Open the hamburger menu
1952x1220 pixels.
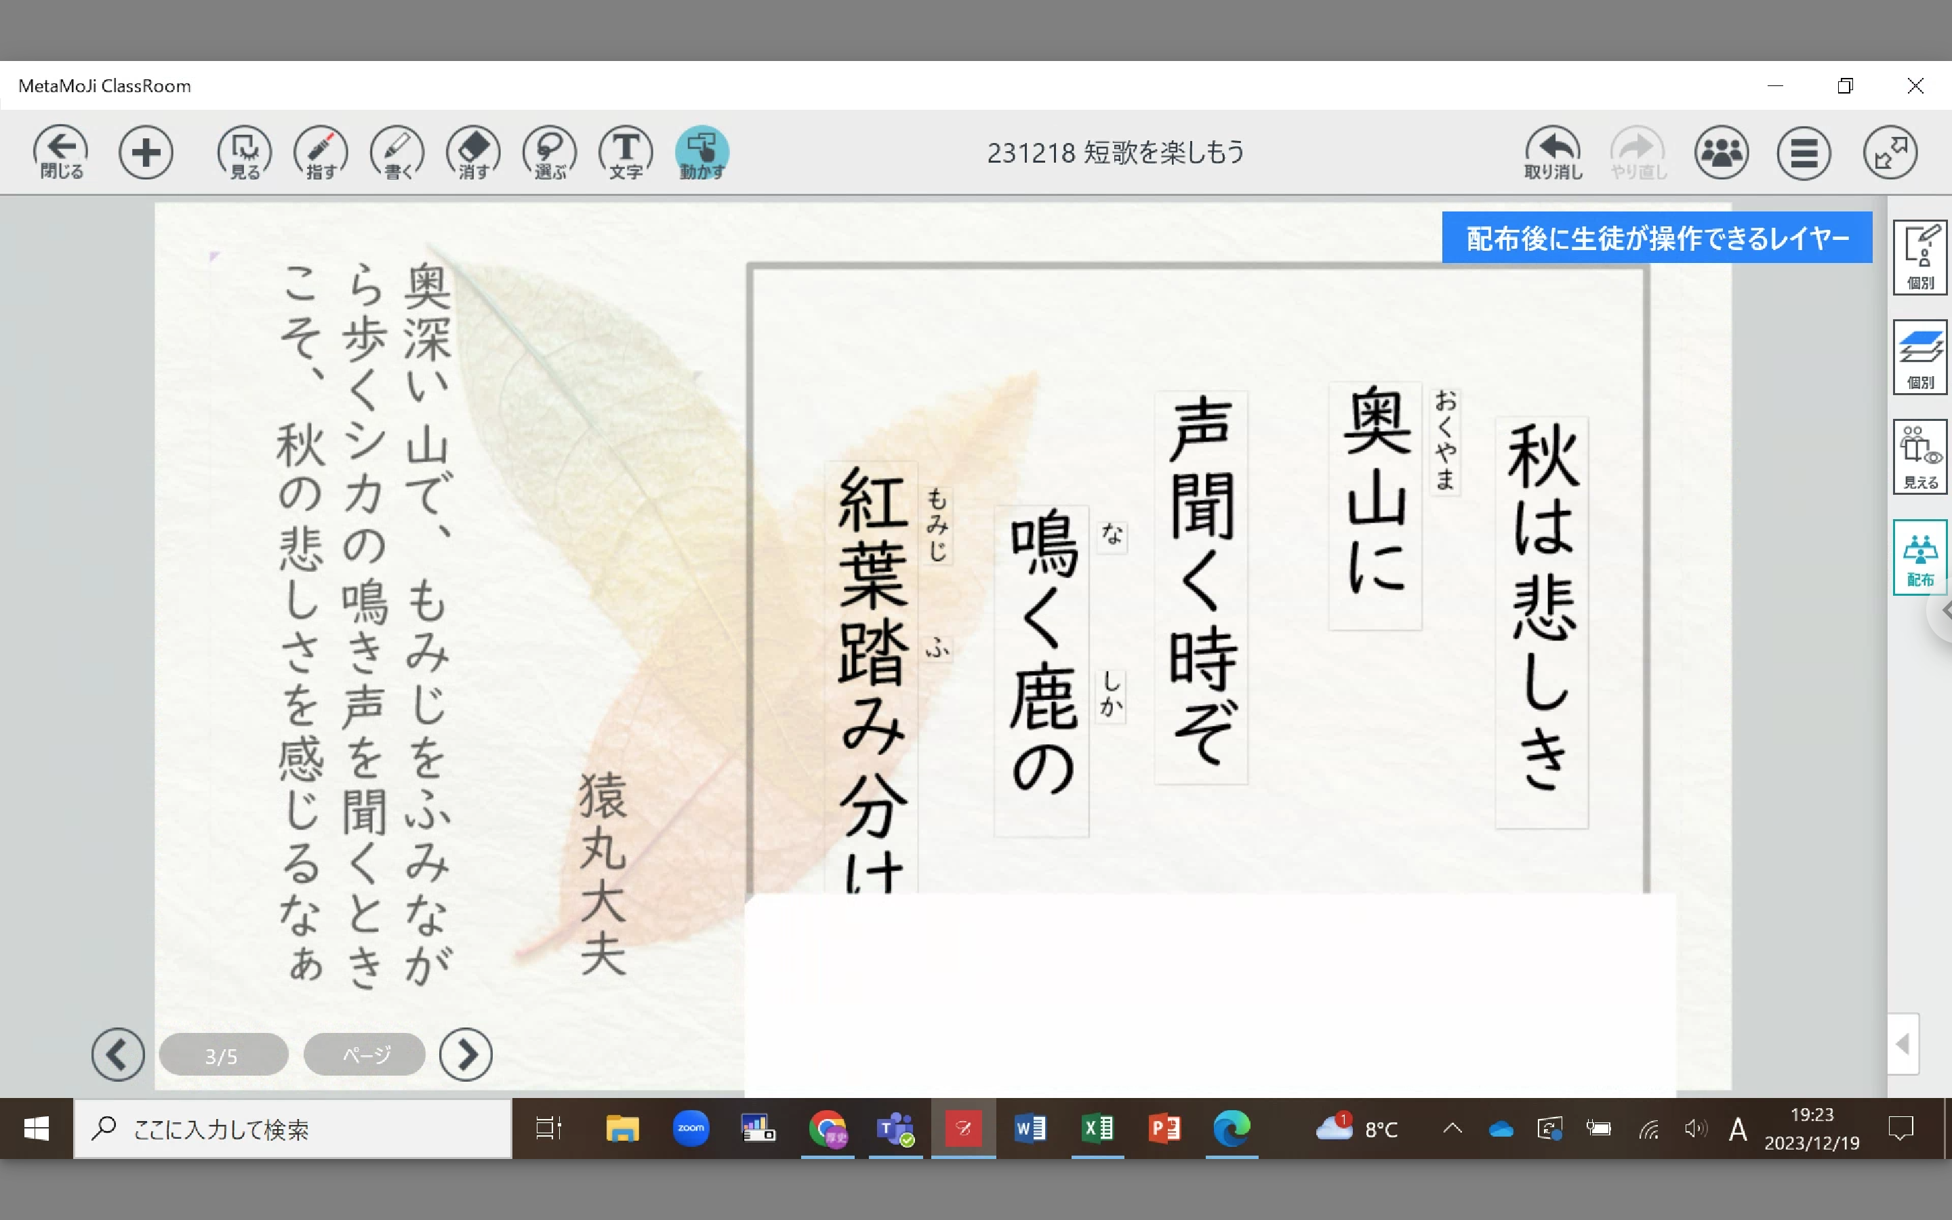(x=1804, y=152)
